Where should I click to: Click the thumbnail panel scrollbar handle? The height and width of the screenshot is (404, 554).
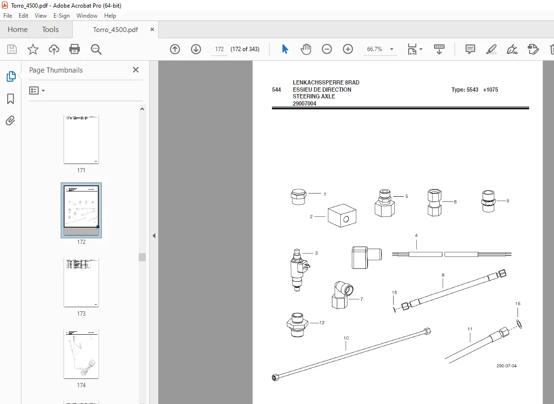[x=142, y=257]
